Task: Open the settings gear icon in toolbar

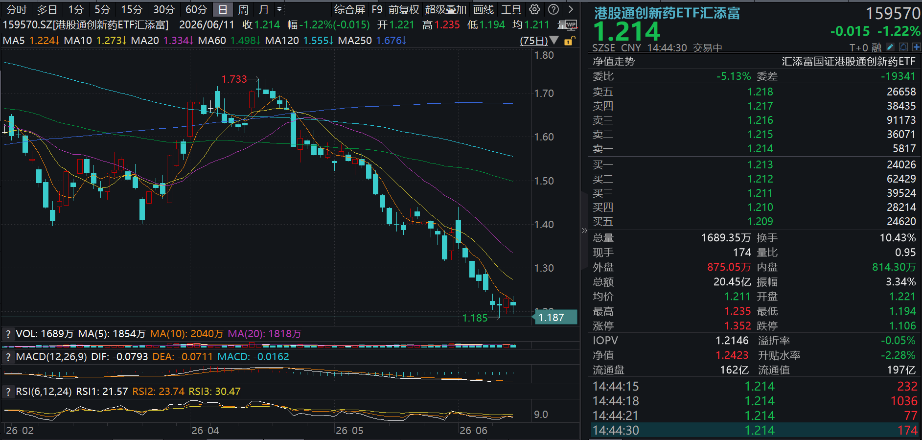Action: pos(535,9)
